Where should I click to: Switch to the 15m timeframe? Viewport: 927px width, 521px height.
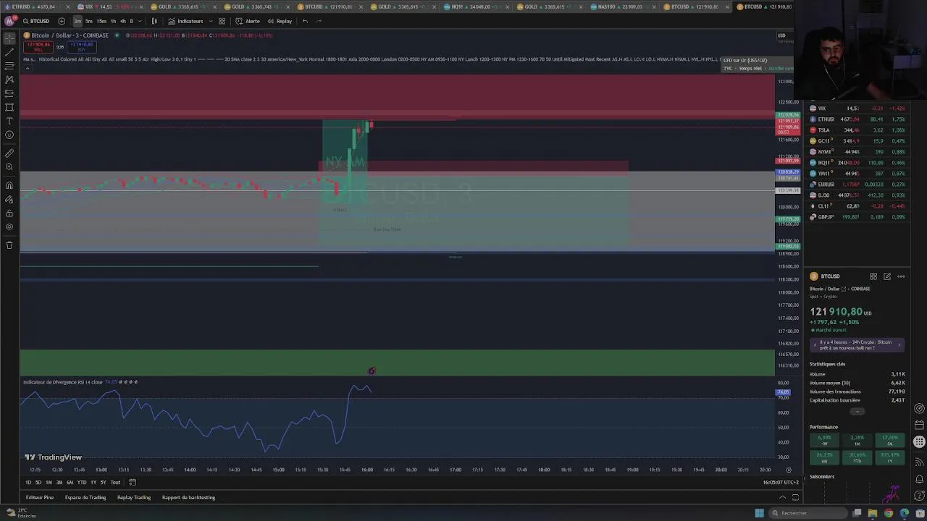click(x=101, y=21)
